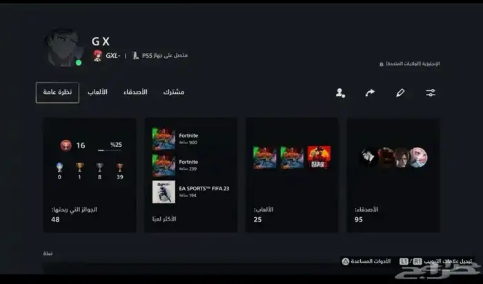This screenshot has width=483, height=284.
Task: Select the EA SPORTS FIFA 23 entry
Action: coord(191,192)
